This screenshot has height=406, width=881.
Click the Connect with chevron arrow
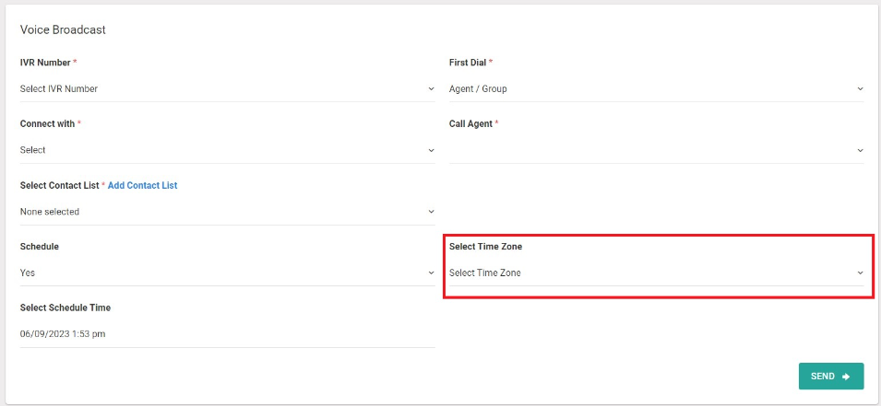(431, 150)
